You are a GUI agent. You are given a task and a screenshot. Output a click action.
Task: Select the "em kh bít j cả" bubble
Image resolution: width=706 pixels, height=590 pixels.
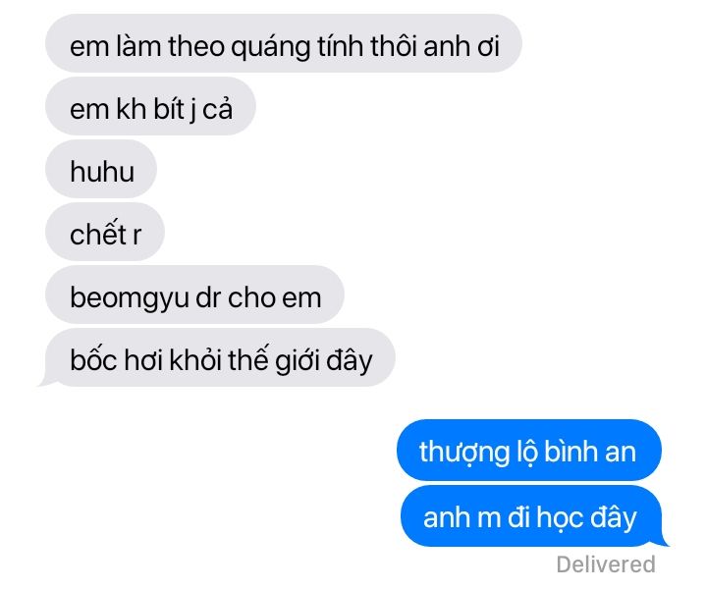coord(150,106)
